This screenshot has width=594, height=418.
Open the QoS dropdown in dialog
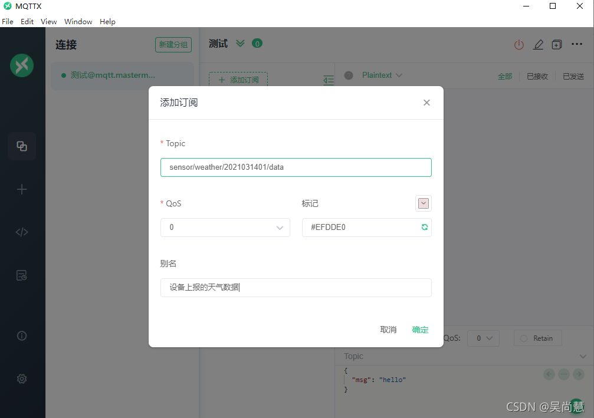pyautogui.click(x=225, y=228)
